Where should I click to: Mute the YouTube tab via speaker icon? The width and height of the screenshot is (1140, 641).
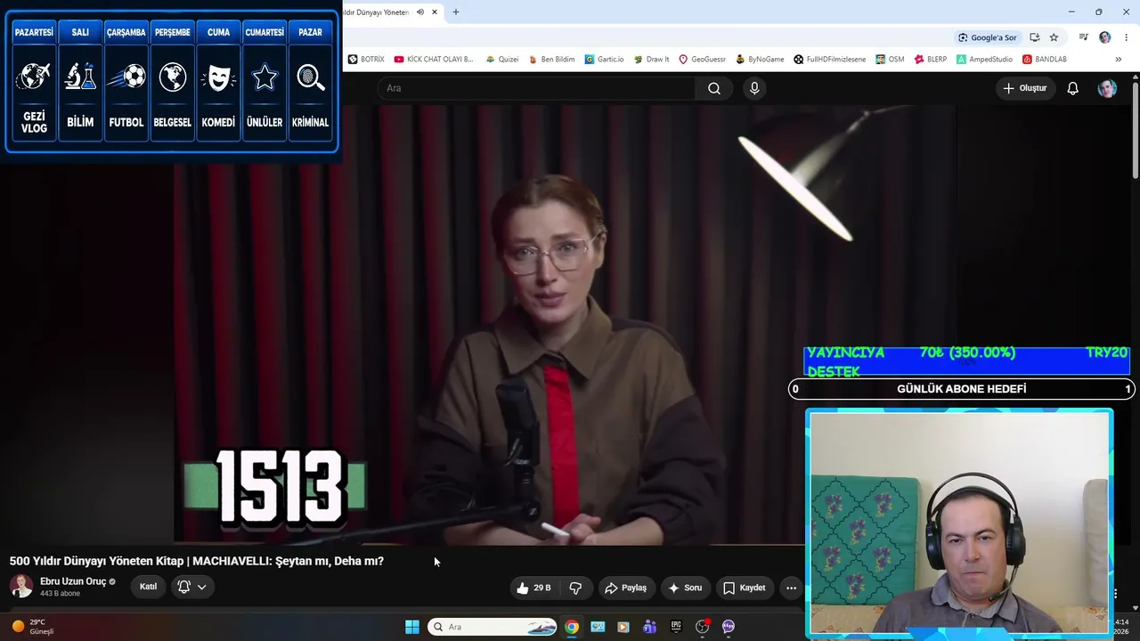pyautogui.click(x=420, y=12)
